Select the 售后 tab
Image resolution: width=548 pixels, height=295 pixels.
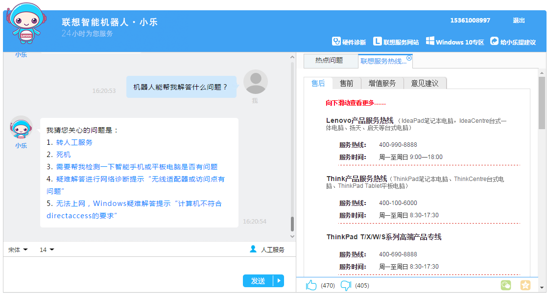coord(318,83)
